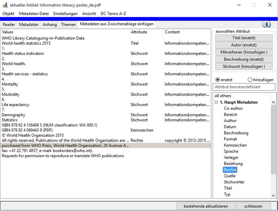Switch to the Reader tab
Viewport: 278px width, 211px height.
tap(9, 25)
